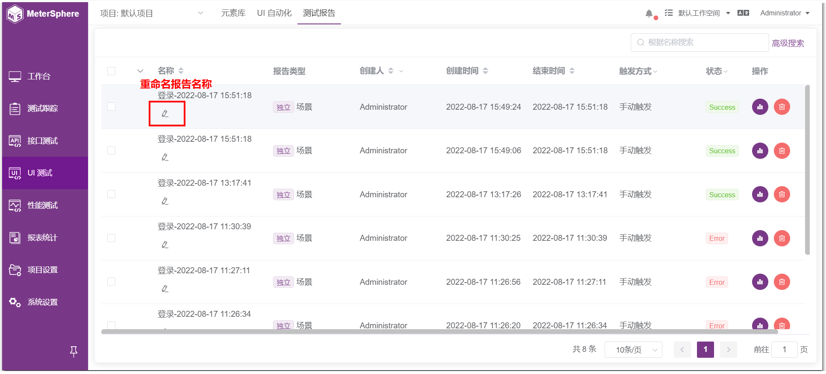This screenshot has height=374, width=826.
Task: Check the box for 登录-2022-08-17 13:17:41
Action: pyautogui.click(x=111, y=194)
